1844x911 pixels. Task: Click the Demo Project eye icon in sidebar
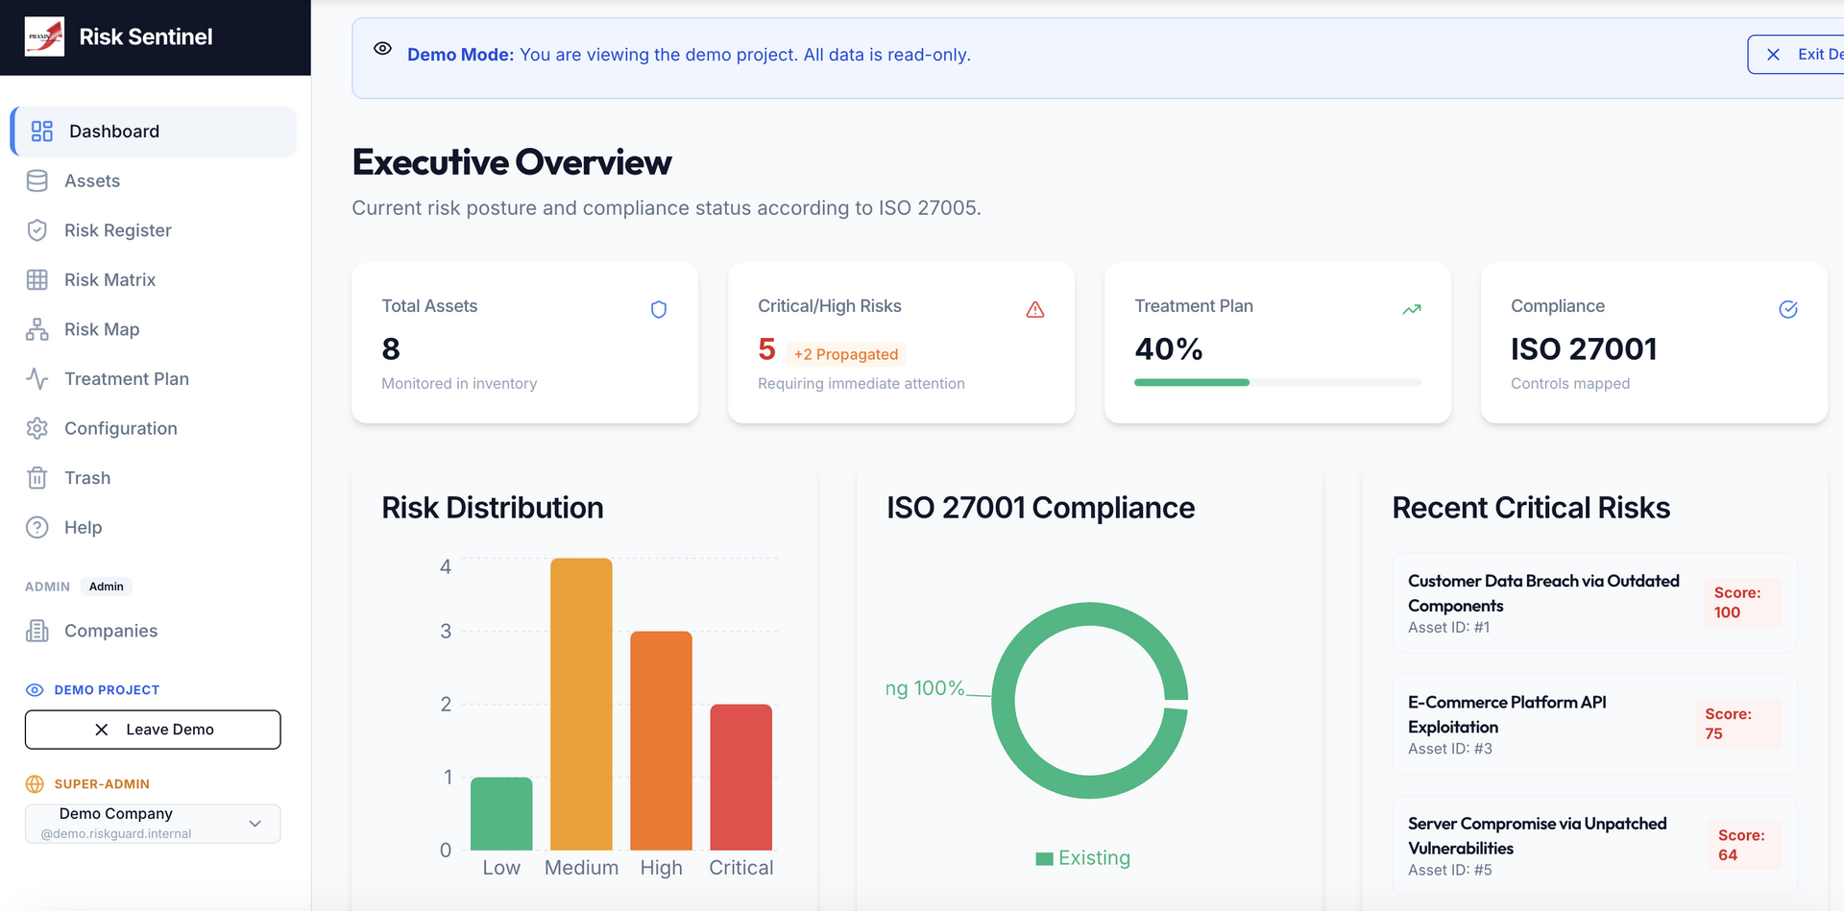(35, 690)
